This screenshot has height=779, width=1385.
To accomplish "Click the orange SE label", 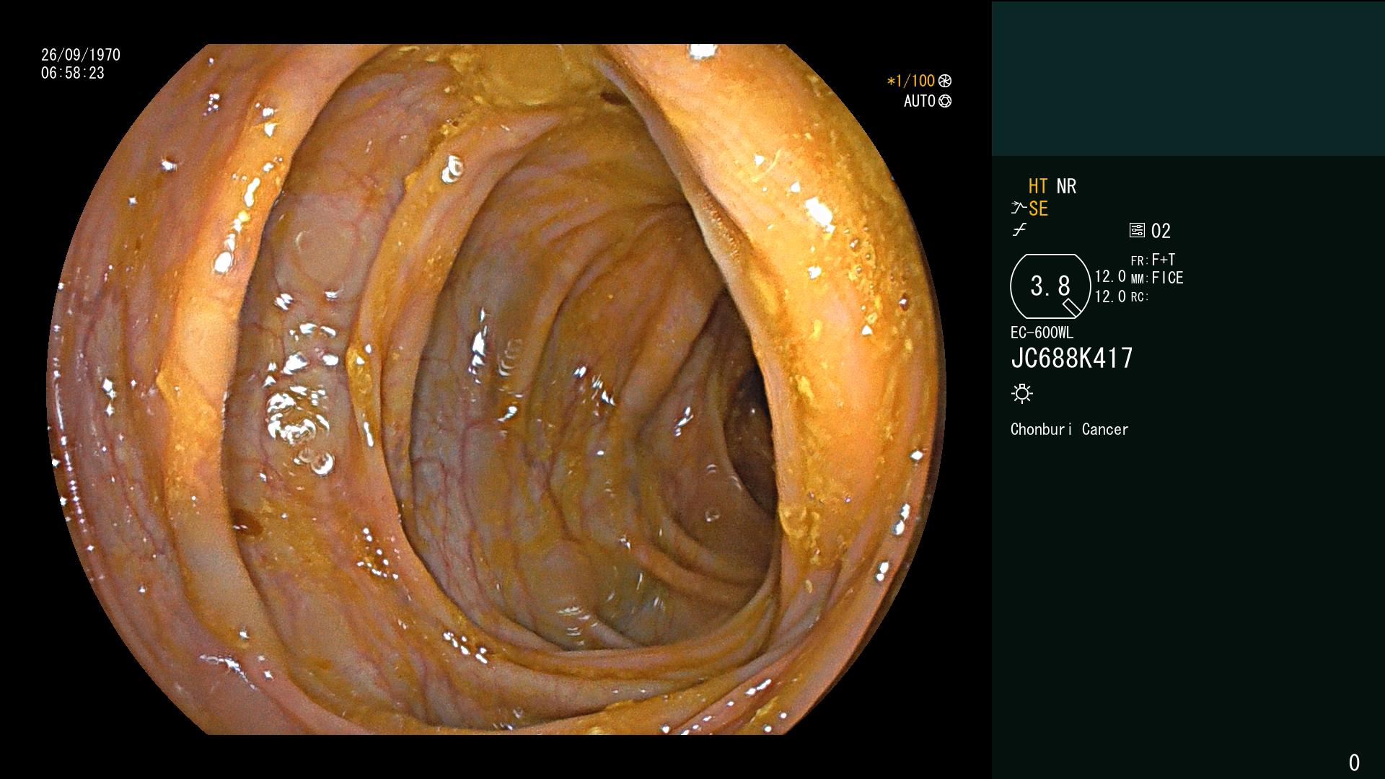I will tap(1039, 209).
